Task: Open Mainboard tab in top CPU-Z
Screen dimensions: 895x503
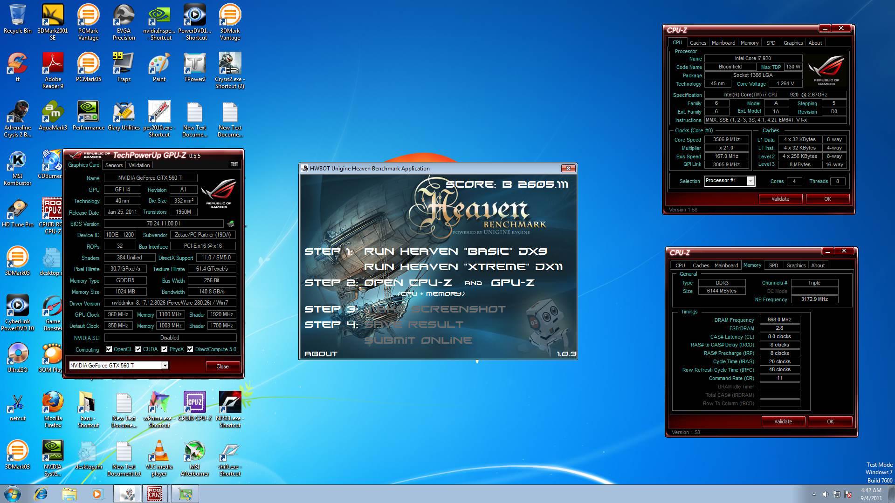Action: click(x=723, y=43)
